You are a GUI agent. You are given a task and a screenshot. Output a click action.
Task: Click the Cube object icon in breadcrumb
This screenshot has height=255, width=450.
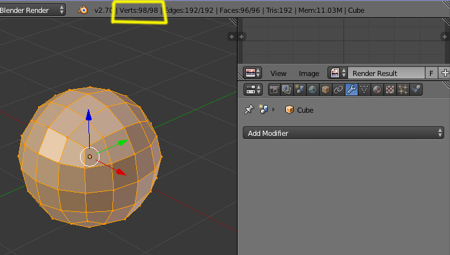289,109
